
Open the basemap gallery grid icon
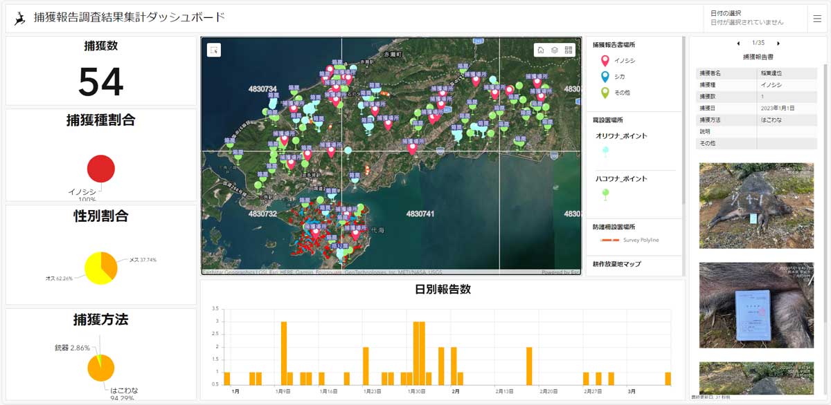(x=569, y=50)
